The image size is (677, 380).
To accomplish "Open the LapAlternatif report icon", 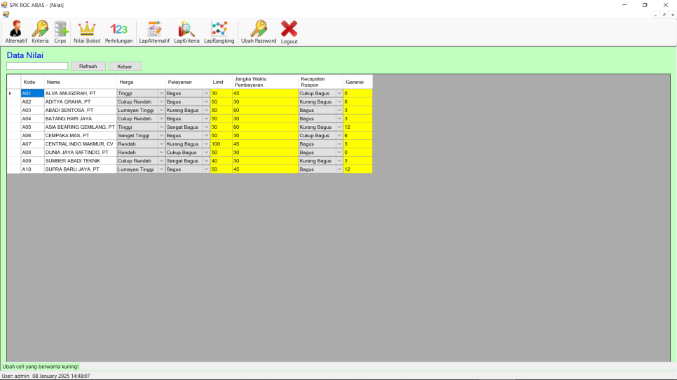I will tap(154, 29).
